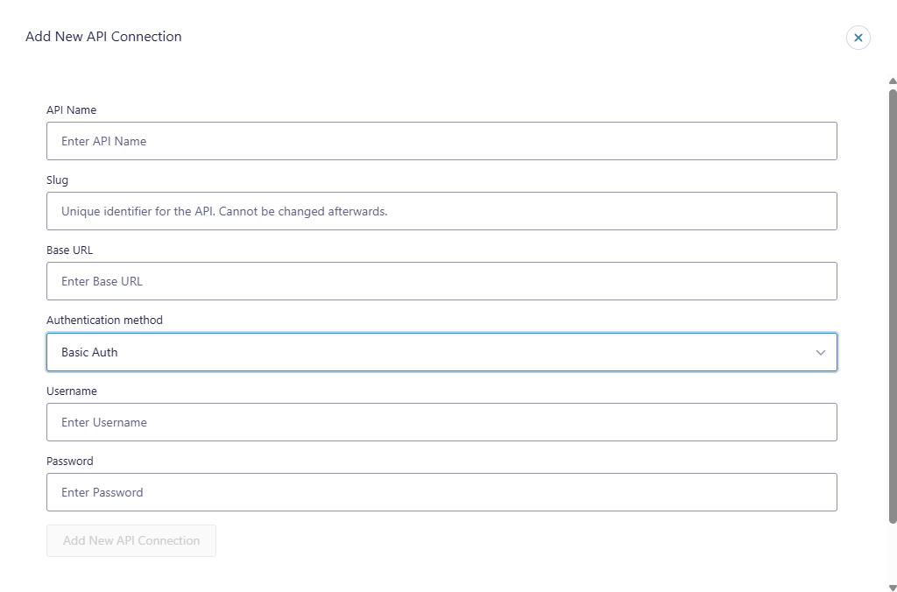Click the Enter Password text box

(441, 491)
